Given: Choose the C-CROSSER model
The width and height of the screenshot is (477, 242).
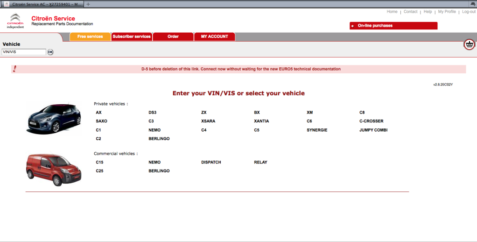Looking at the screenshot, I should coord(371,121).
